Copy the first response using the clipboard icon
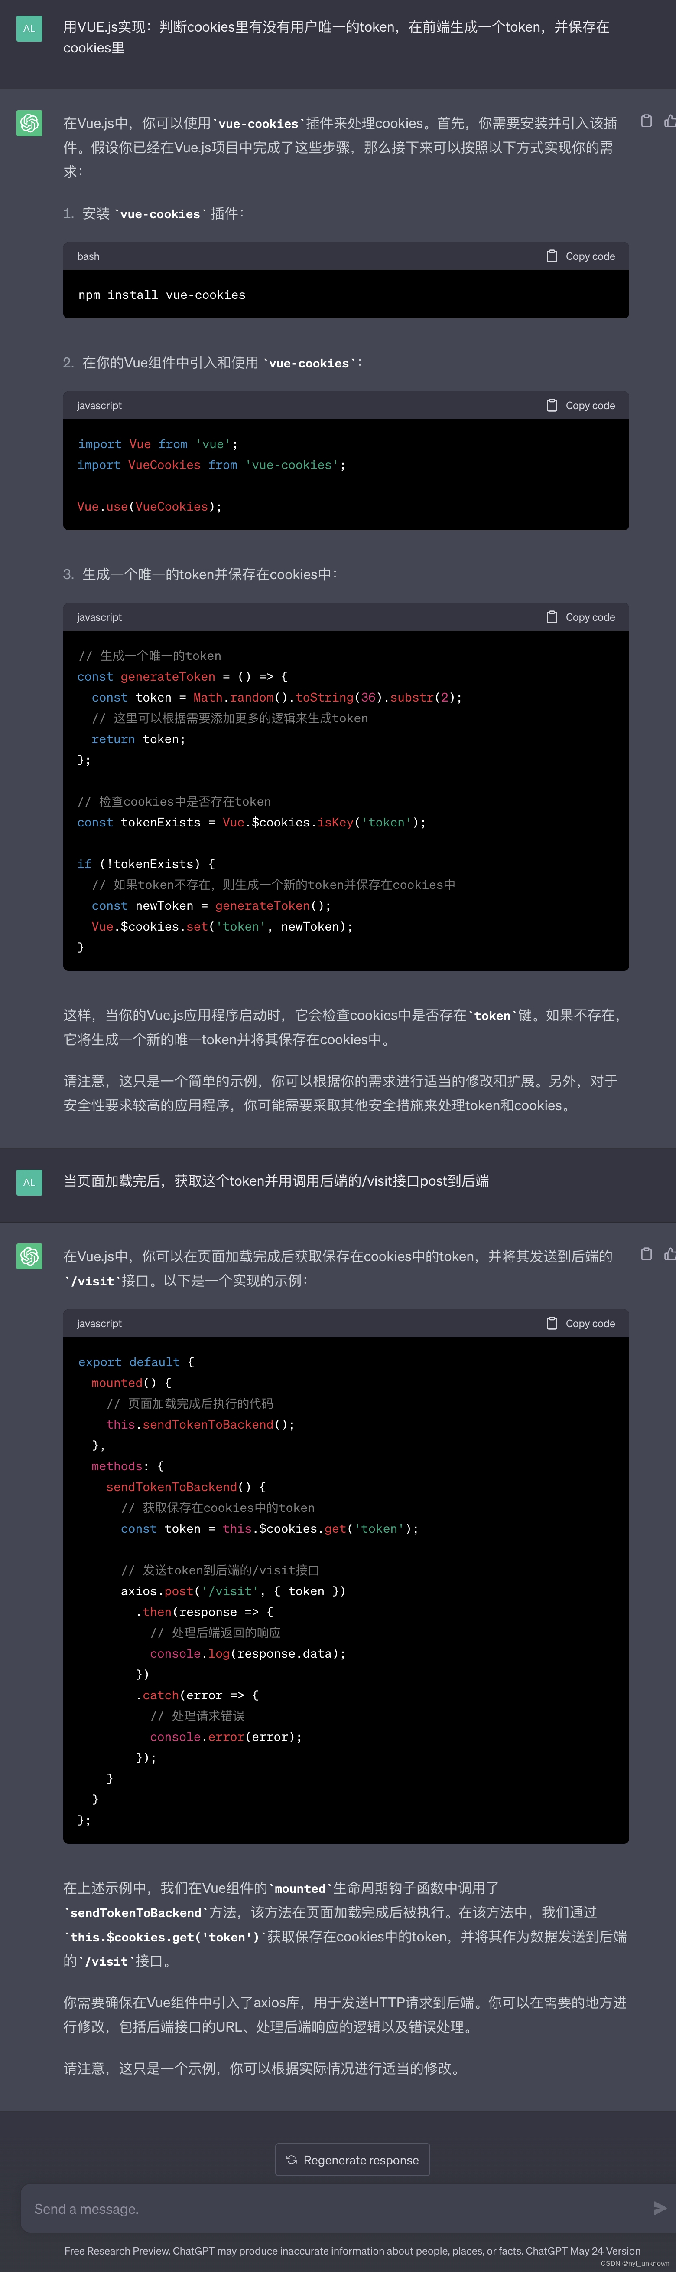Viewport: 676px width, 2272px height. [x=646, y=122]
